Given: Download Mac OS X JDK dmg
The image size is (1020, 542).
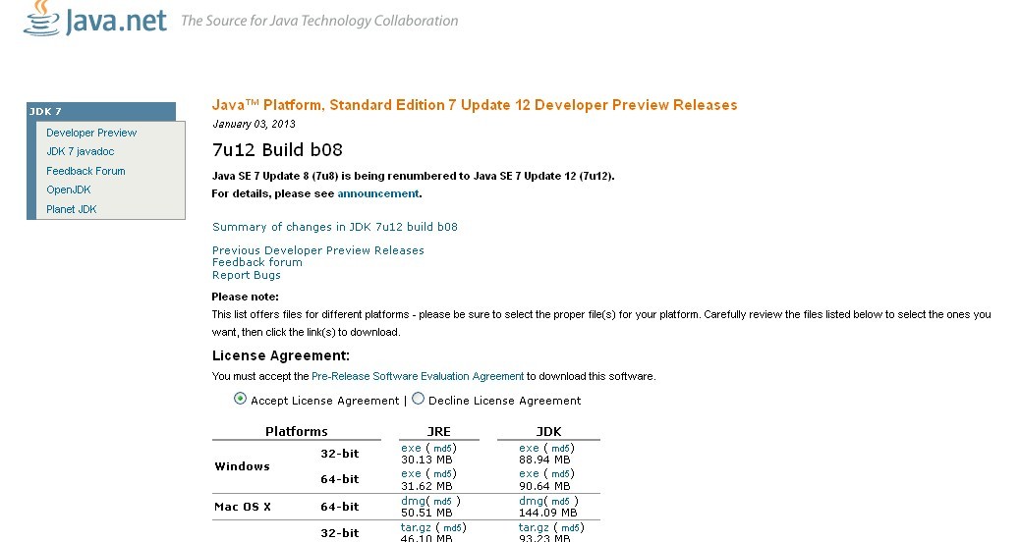Looking at the screenshot, I should [530, 501].
